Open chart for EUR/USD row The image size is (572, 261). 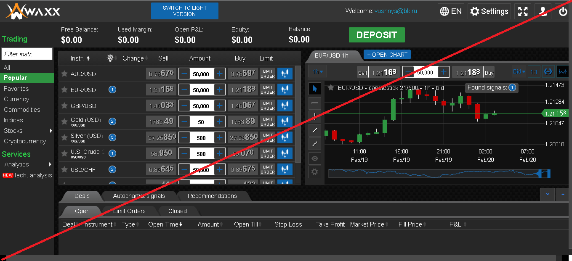(x=285, y=90)
